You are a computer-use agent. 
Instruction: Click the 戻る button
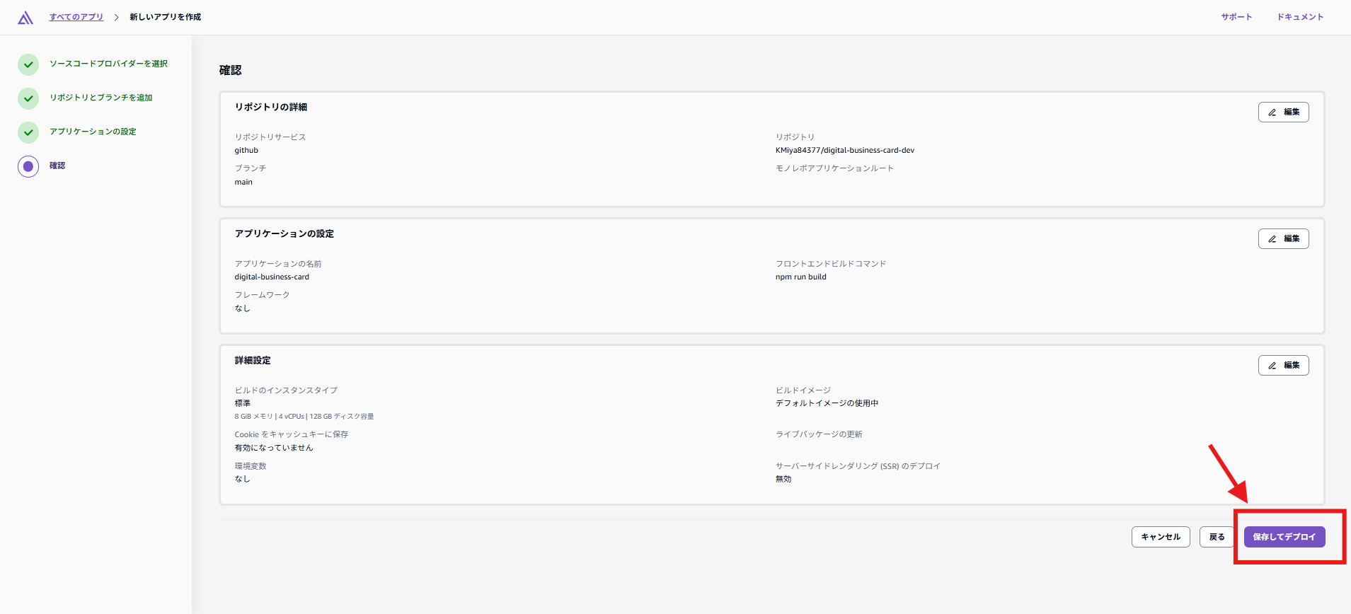tap(1217, 537)
